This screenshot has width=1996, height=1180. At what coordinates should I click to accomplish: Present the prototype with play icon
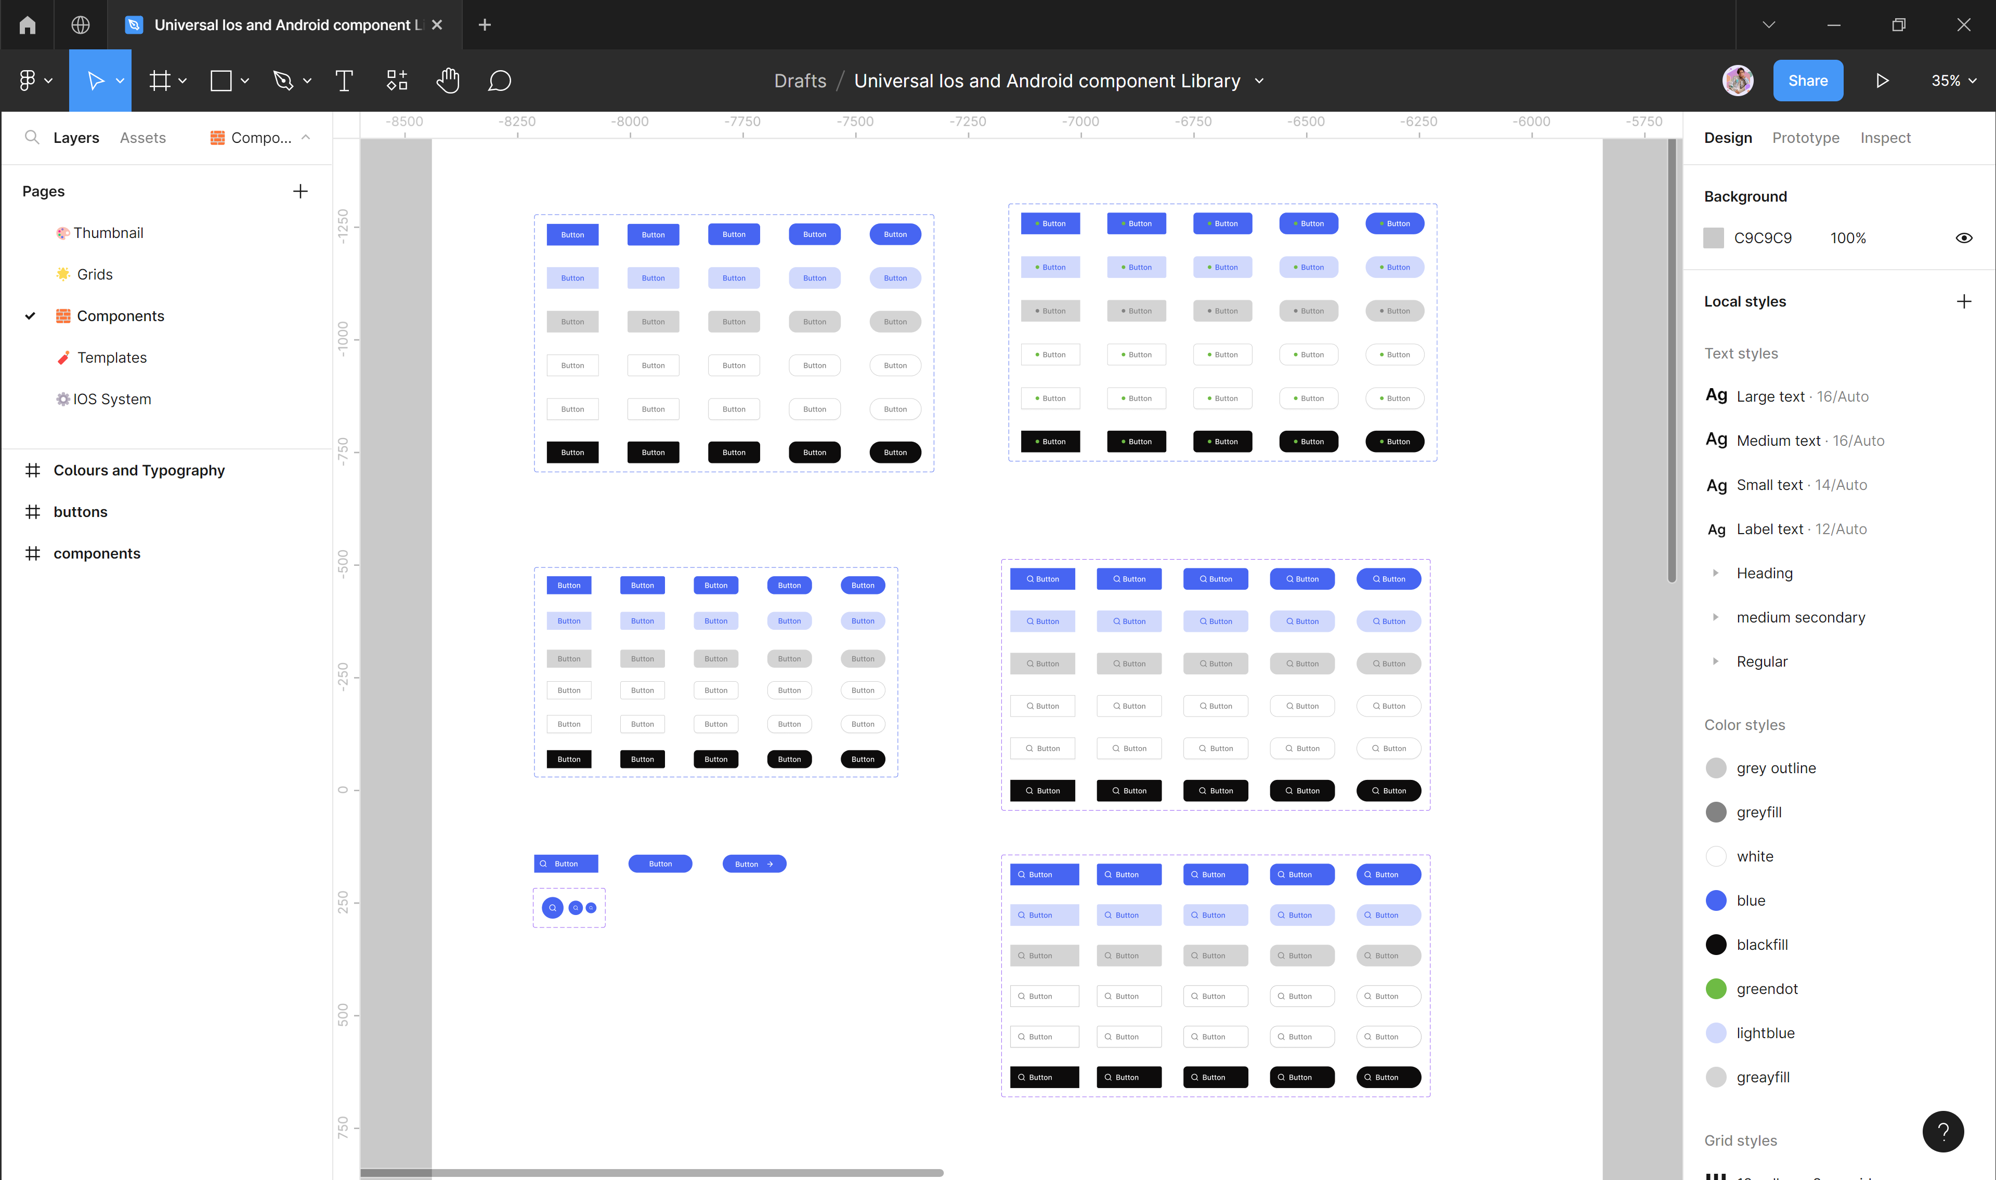coord(1882,81)
